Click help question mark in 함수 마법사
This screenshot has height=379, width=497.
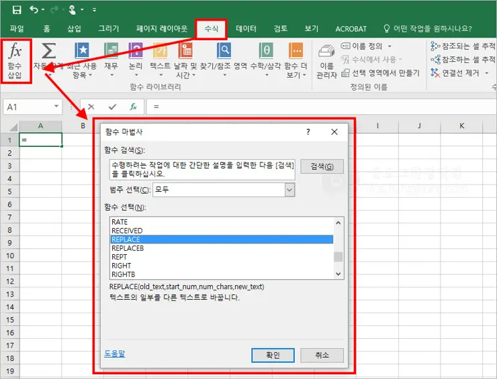coord(308,132)
